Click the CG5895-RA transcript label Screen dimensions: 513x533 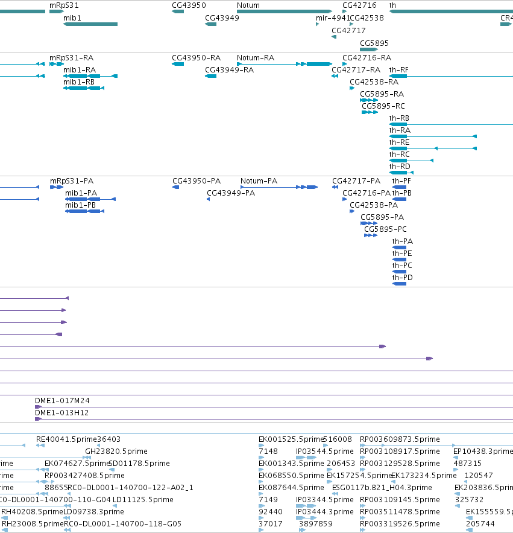[382, 94]
